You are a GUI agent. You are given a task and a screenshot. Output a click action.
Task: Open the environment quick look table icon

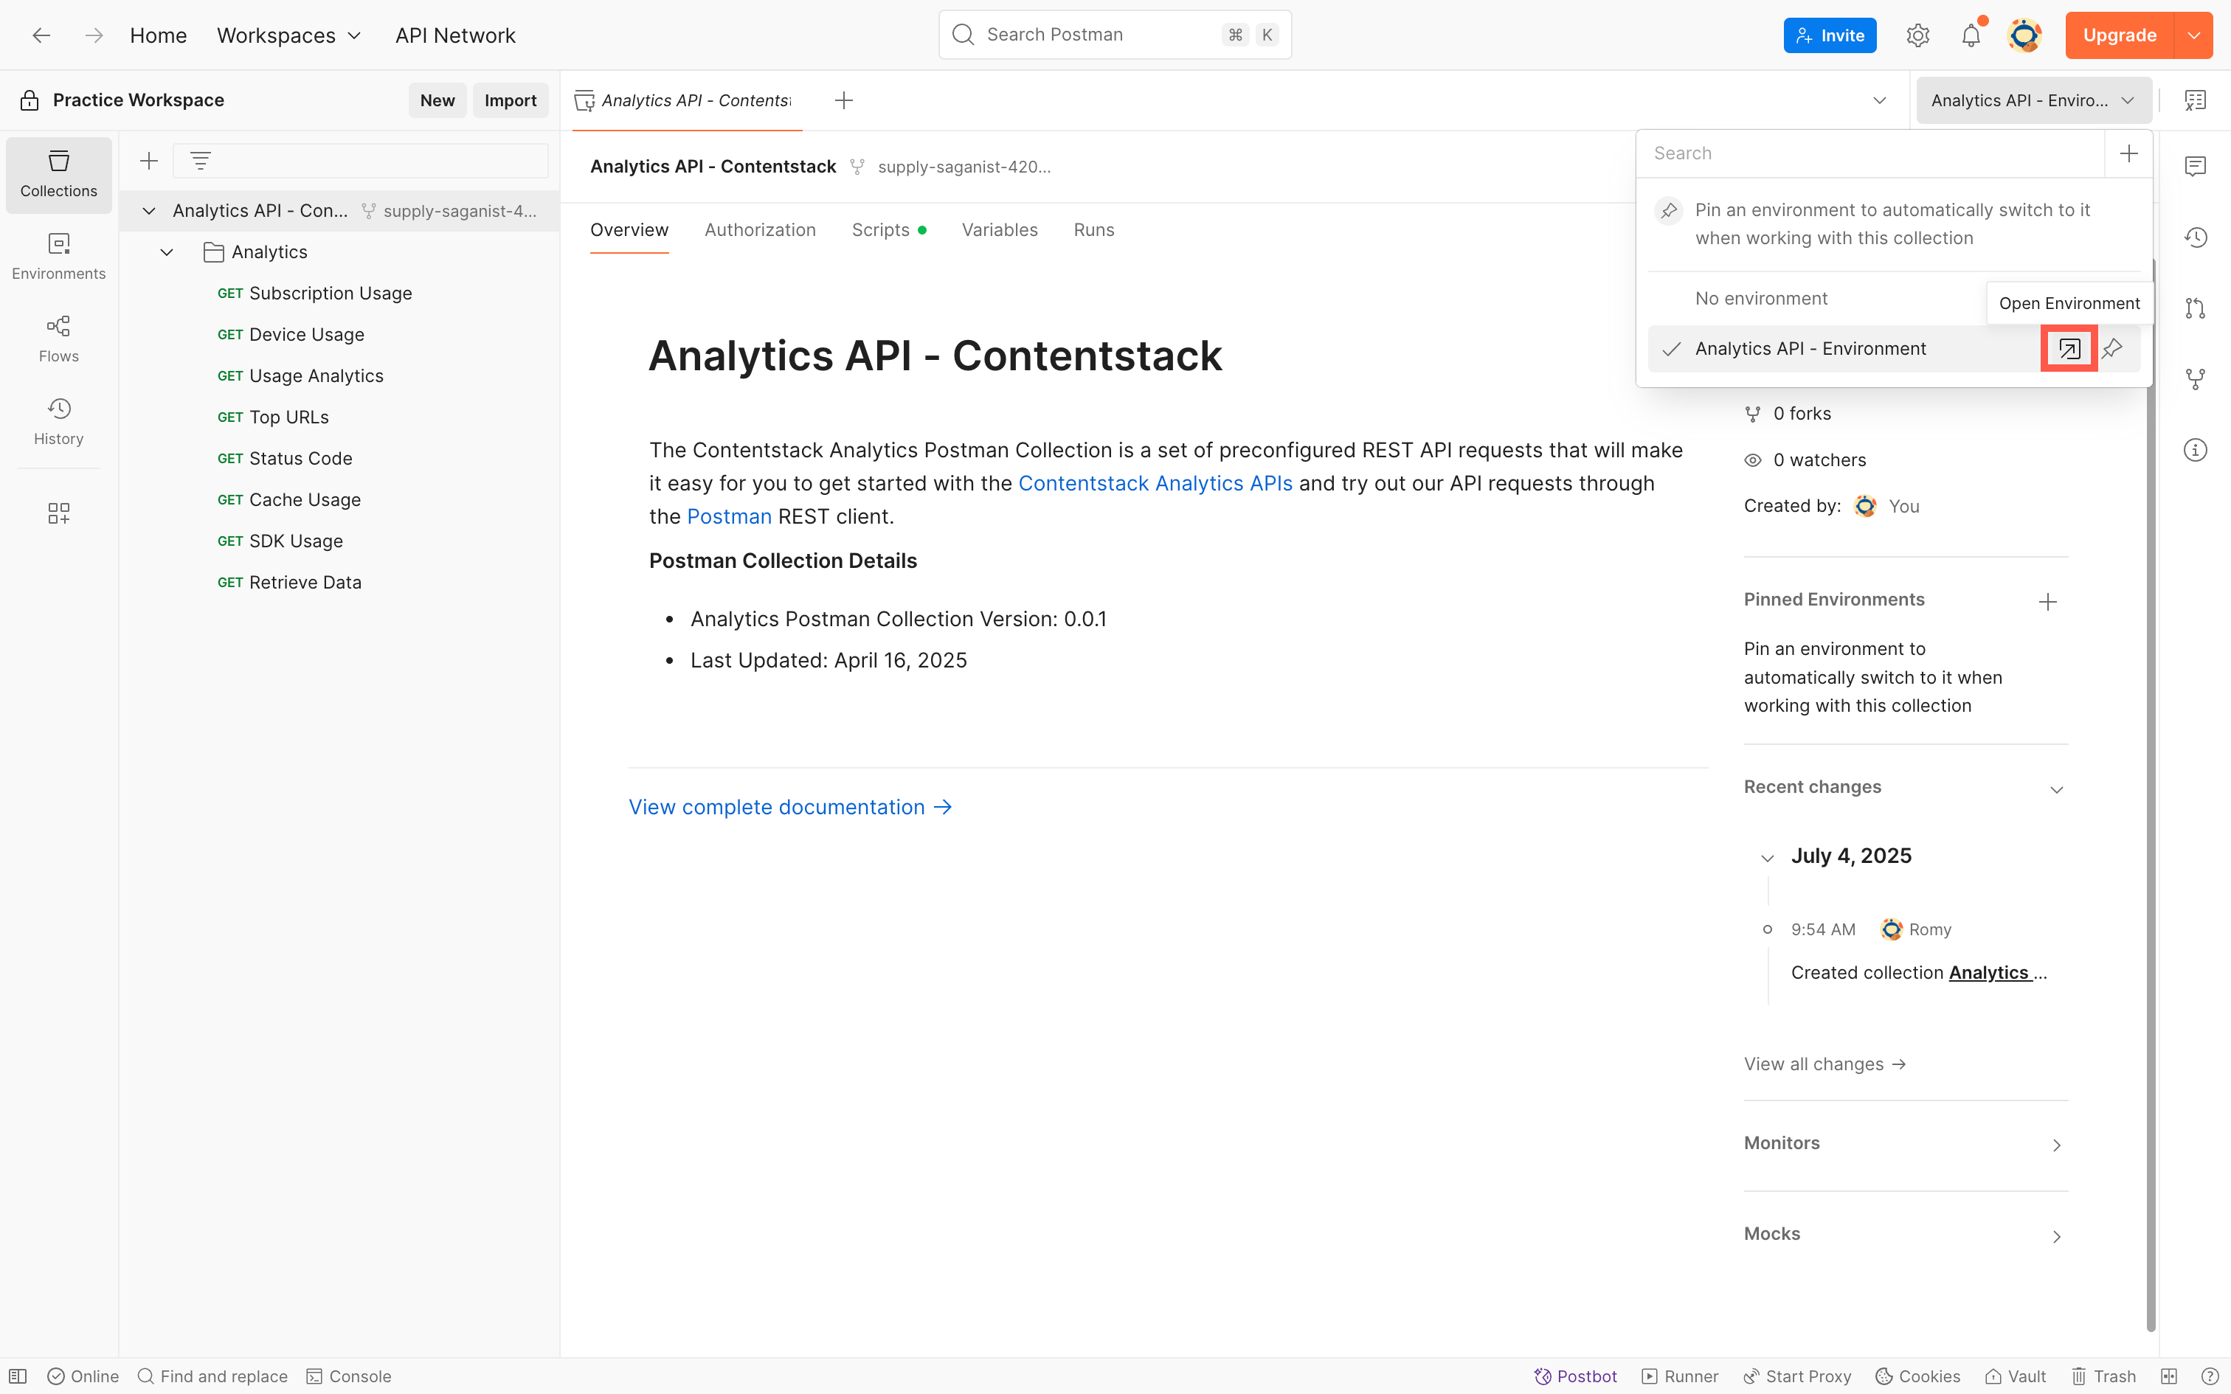2195,100
